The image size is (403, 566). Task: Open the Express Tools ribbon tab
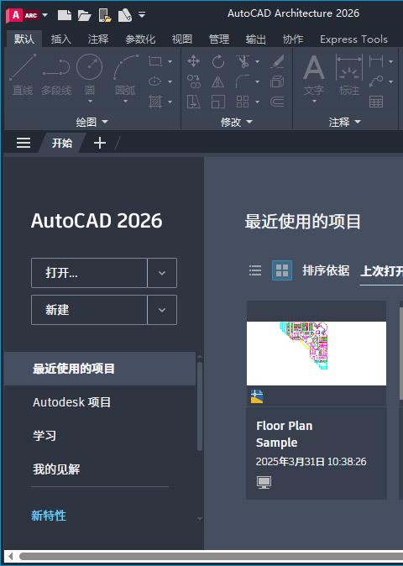pyautogui.click(x=353, y=39)
